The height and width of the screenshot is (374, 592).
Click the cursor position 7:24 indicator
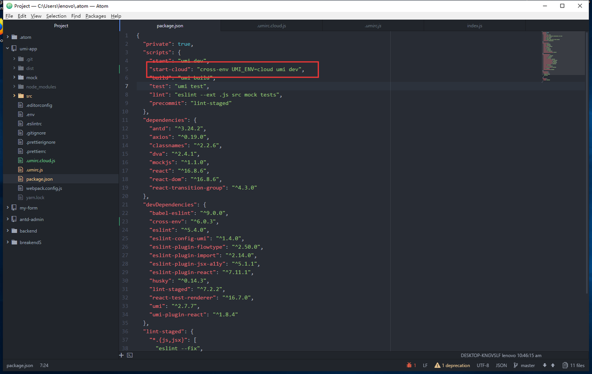point(44,366)
